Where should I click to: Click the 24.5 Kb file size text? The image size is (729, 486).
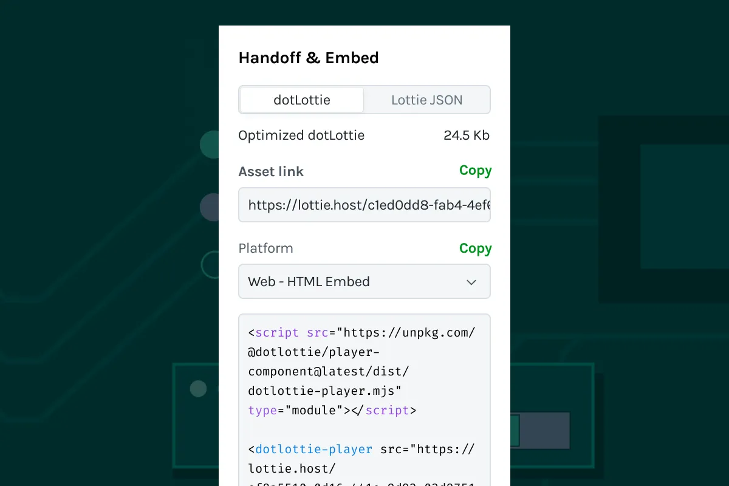pyautogui.click(x=467, y=135)
